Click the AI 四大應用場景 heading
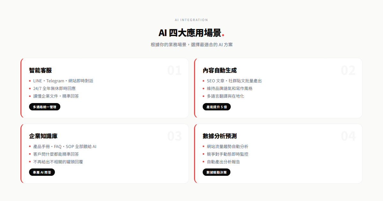Screen dimensions: 383x201 (191, 33)
